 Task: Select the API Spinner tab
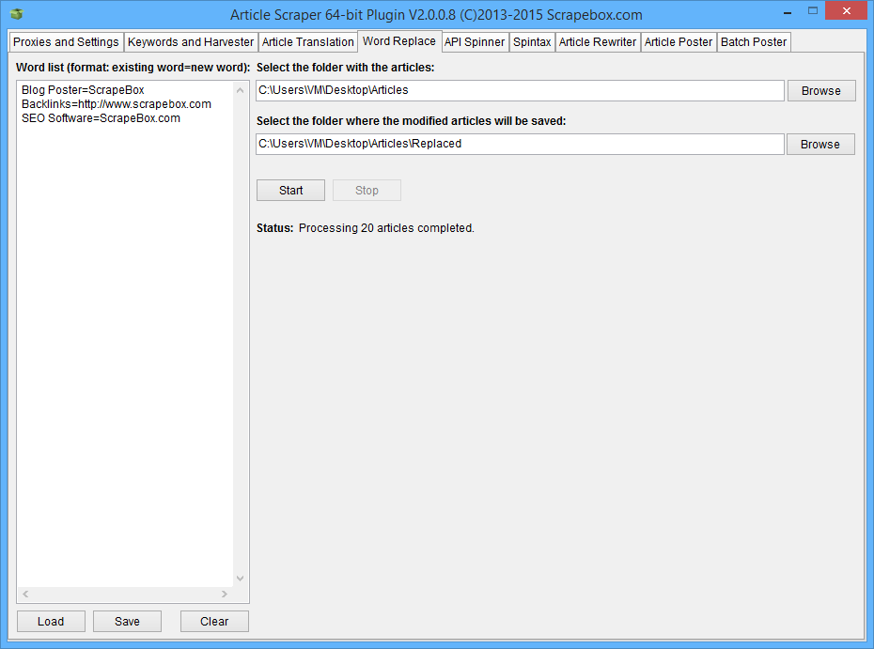[x=475, y=42]
